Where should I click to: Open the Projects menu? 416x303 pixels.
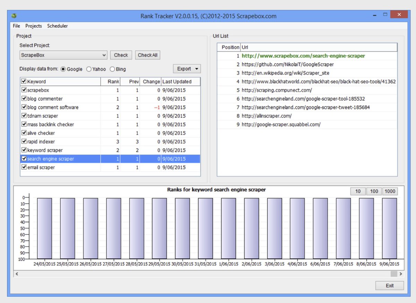tap(34, 26)
